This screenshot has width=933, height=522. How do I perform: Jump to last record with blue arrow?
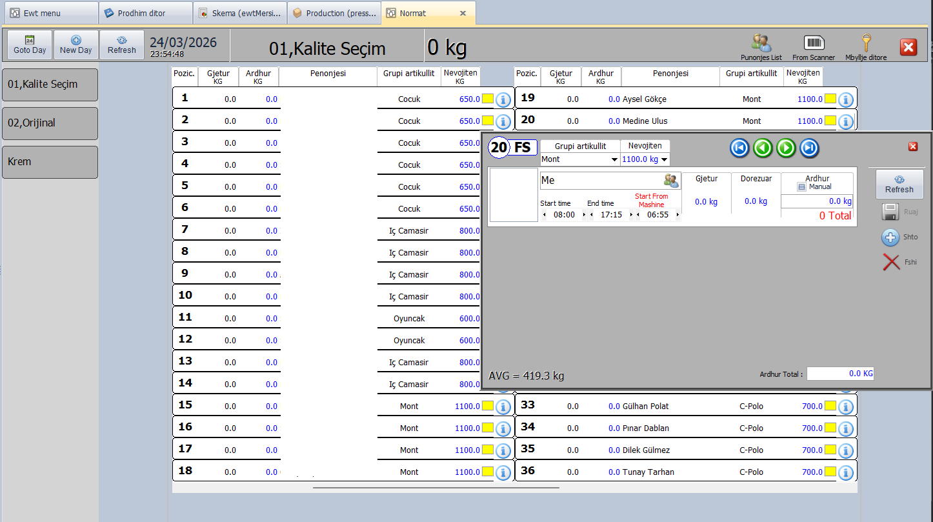point(809,148)
